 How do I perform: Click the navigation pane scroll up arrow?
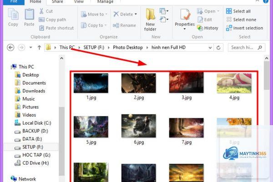(61, 58)
